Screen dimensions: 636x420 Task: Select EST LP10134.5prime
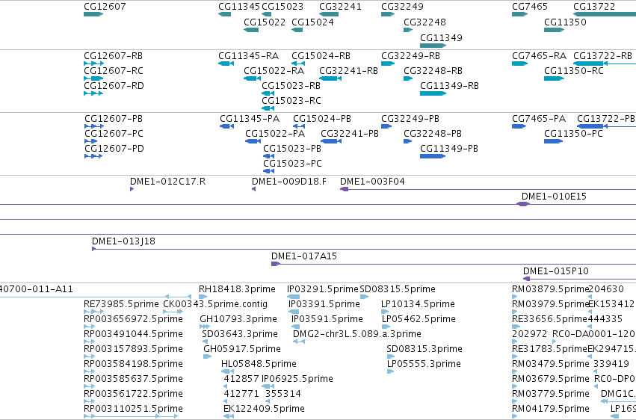pos(385,312)
